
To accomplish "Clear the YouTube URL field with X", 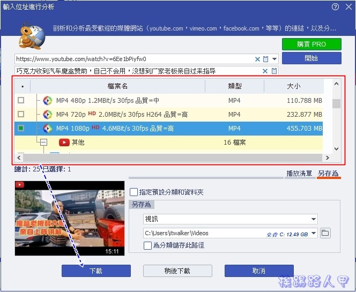I will pos(257,59).
